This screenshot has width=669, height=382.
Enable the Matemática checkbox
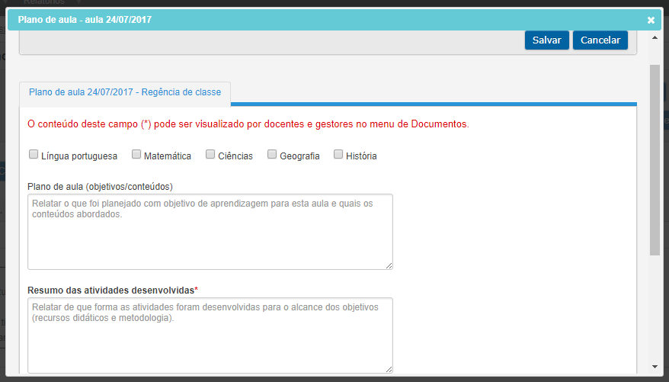pyautogui.click(x=136, y=154)
